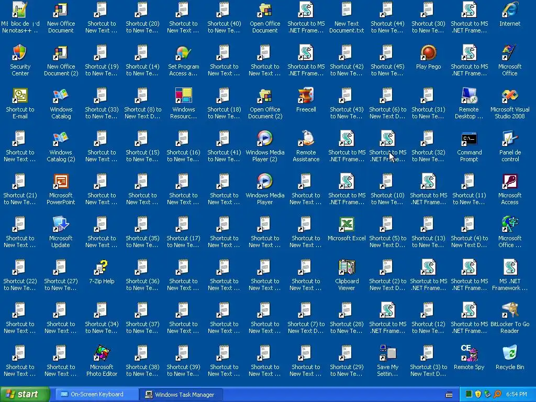The image size is (536, 402).
Task: Select the Shortcut to E-mail icon
Action: (20, 103)
